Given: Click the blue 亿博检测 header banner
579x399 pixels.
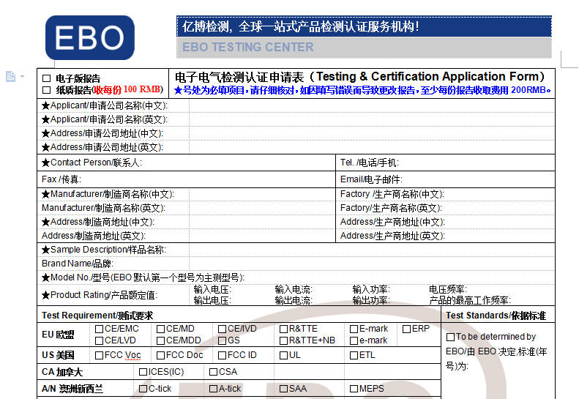Looking at the screenshot, I should (363, 27).
